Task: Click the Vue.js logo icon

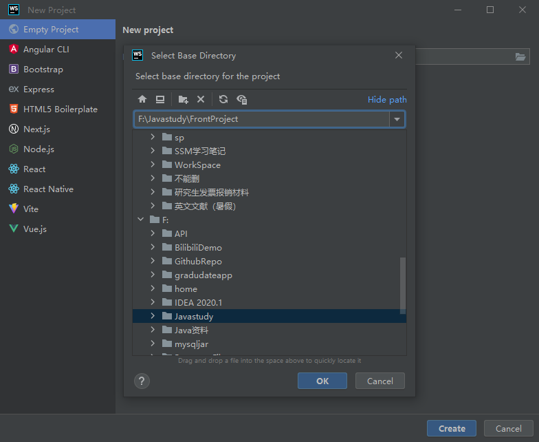Action: (14, 229)
